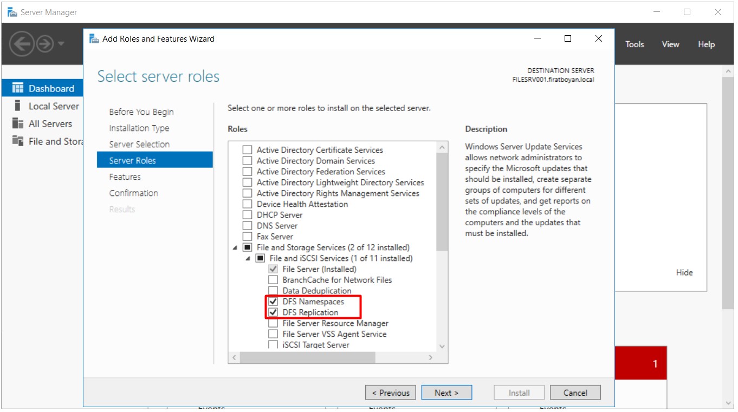The image size is (738, 412).
Task: Go to Server Selection step
Action: point(139,145)
